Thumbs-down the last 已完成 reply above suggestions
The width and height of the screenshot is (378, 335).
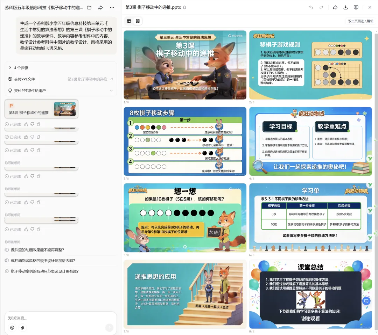pyautogui.click(x=32, y=230)
